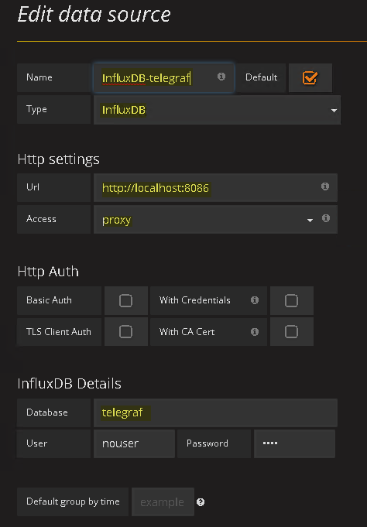Enable the With Credentials checkbox

click(x=291, y=300)
